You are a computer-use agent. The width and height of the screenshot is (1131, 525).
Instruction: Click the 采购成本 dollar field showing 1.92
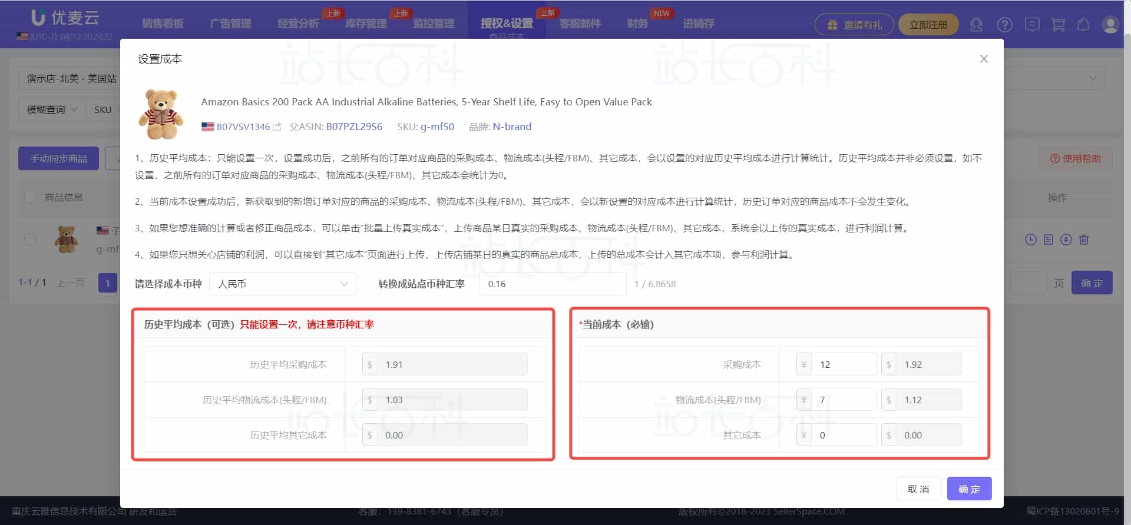(x=928, y=364)
